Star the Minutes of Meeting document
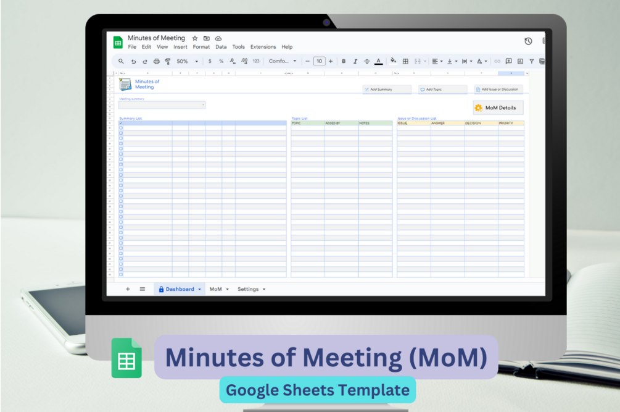Image resolution: width=620 pixels, height=412 pixels. point(195,38)
